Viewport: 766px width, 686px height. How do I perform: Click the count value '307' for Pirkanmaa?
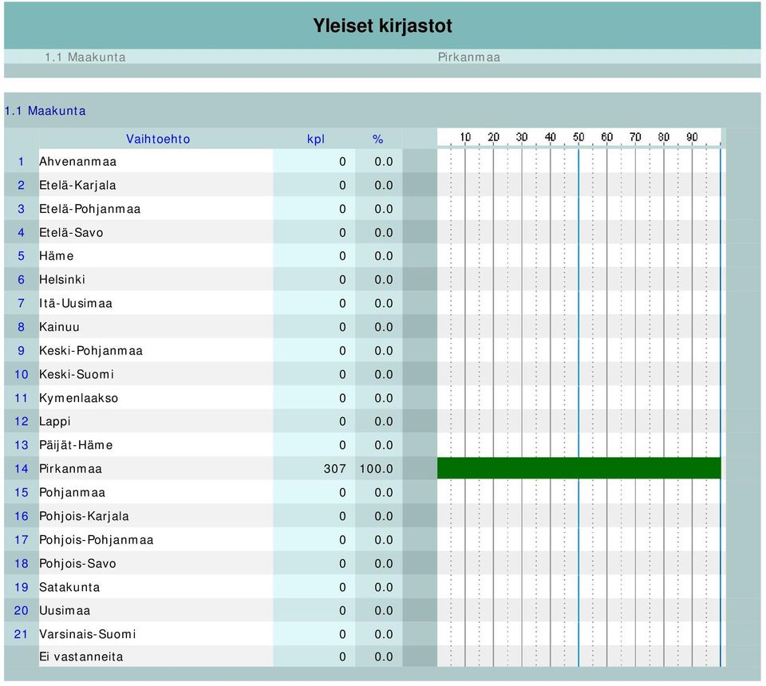334,469
